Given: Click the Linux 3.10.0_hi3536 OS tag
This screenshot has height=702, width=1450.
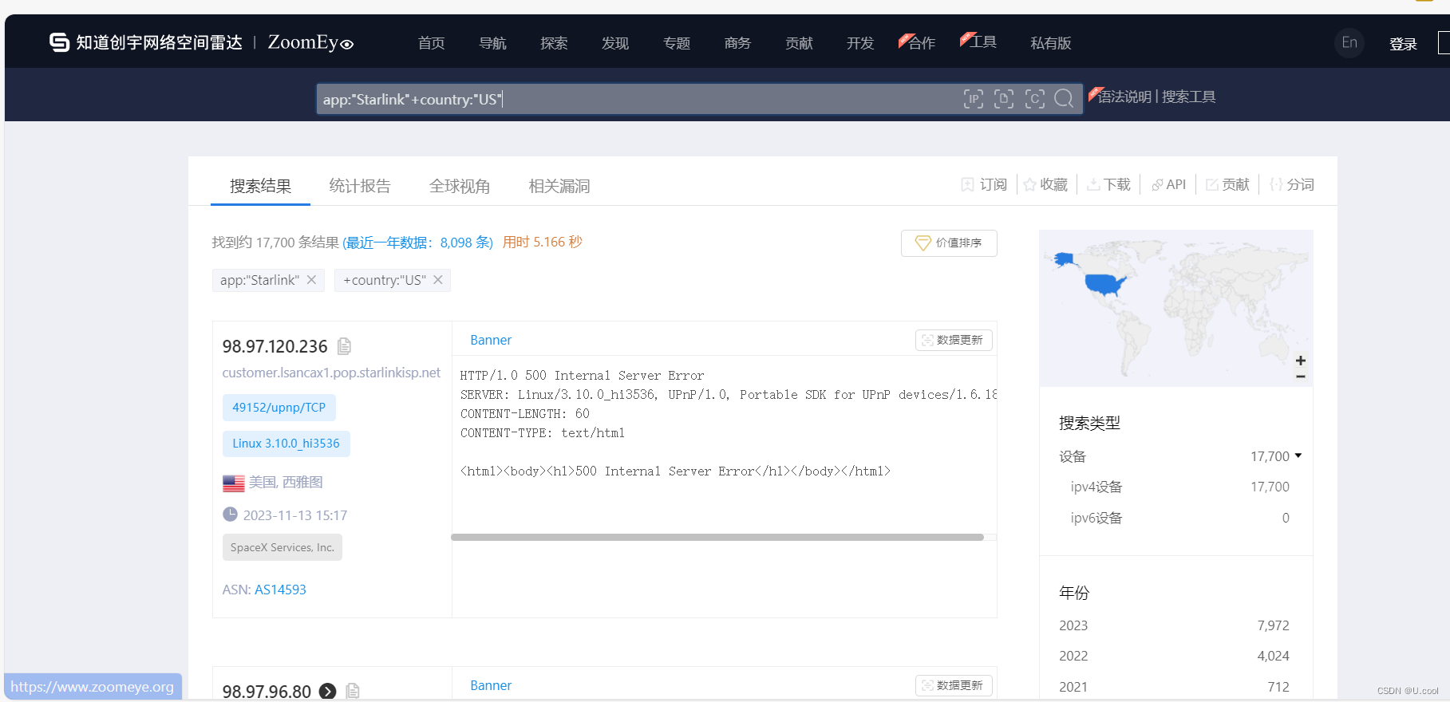Looking at the screenshot, I should (x=286, y=444).
